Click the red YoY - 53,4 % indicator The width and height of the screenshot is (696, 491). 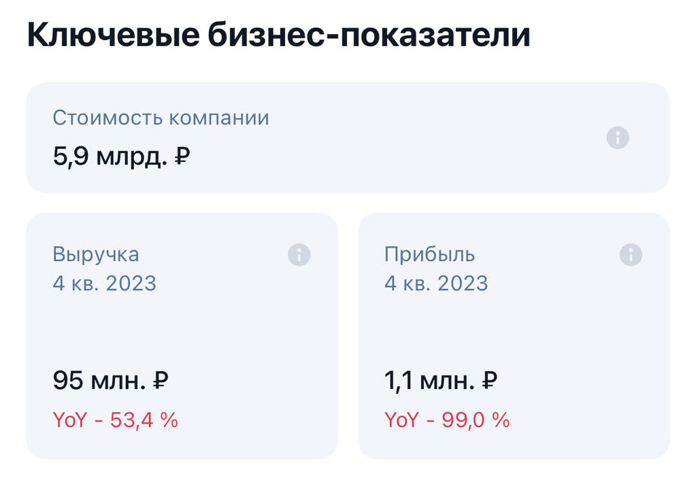click(115, 420)
